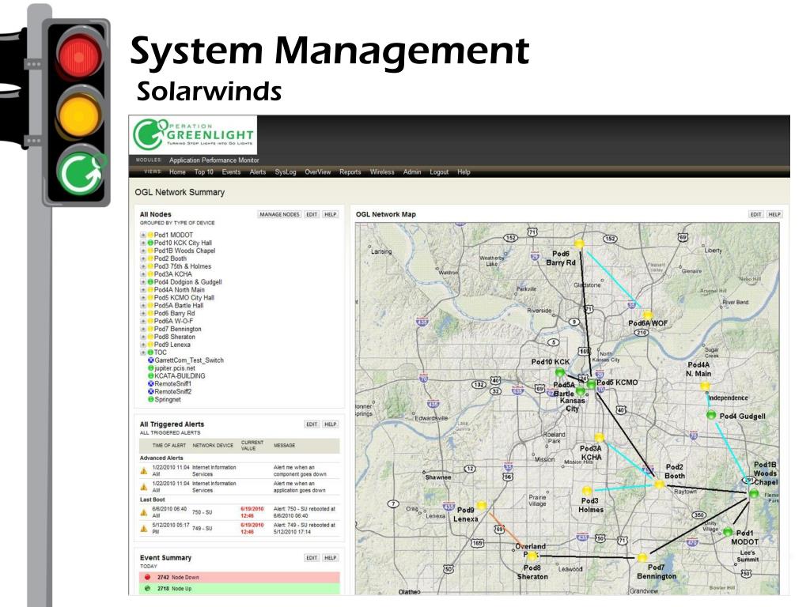
Task: Open the Admin menu item
Action: [x=411, y=172]
